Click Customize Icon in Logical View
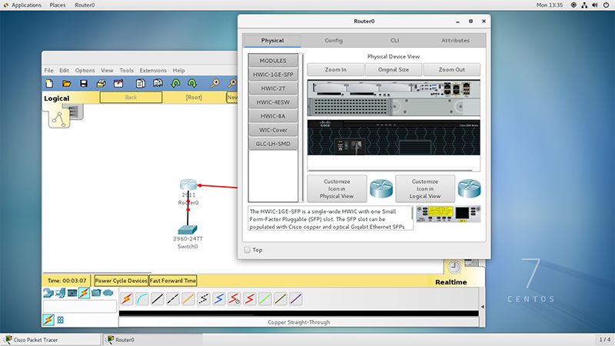 (425, 188)
